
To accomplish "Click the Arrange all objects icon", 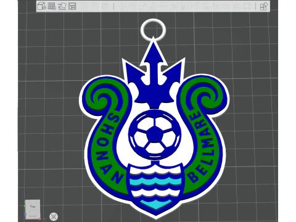I will pos(72,6).
